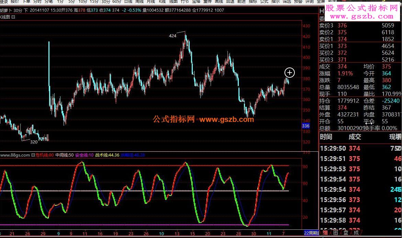Activate the 画线 drawing tool
This screenshot has width=402, height=238.
coord(219,1)
